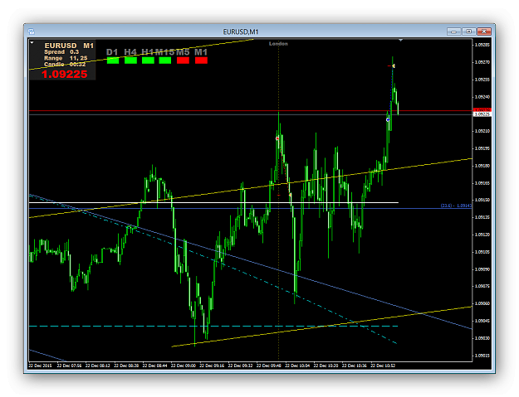
Task: Click the red 1.09225 price display
Action: point(65,74)
